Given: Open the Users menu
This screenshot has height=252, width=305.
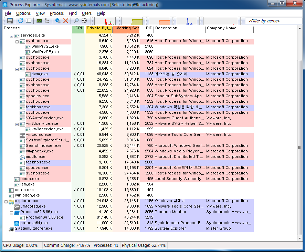Looking at the screenshot, I should click(86, 13).
